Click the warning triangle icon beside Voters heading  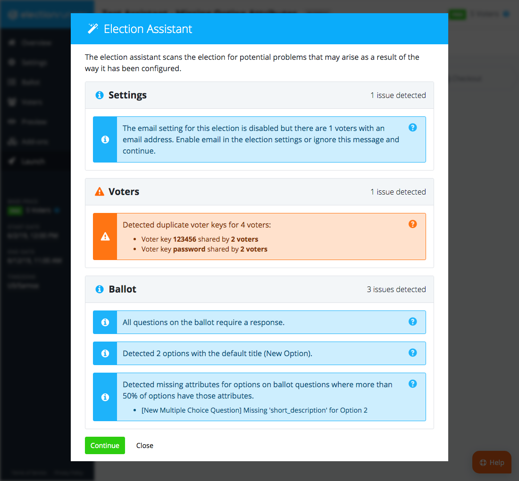(100, 192)
